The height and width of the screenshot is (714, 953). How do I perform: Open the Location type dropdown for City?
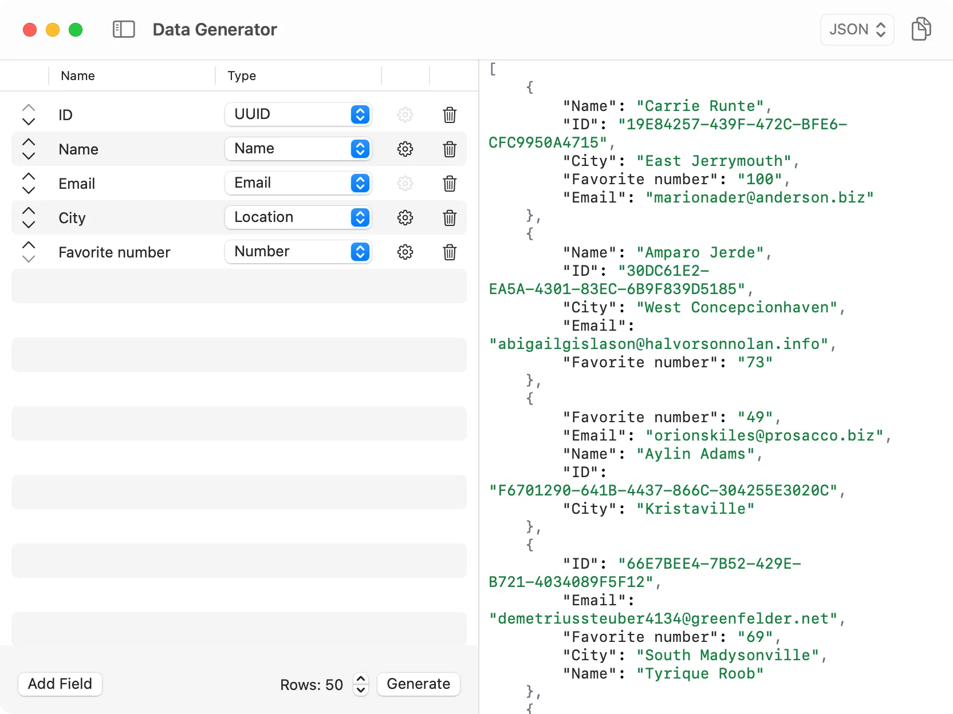click(298, 217)
